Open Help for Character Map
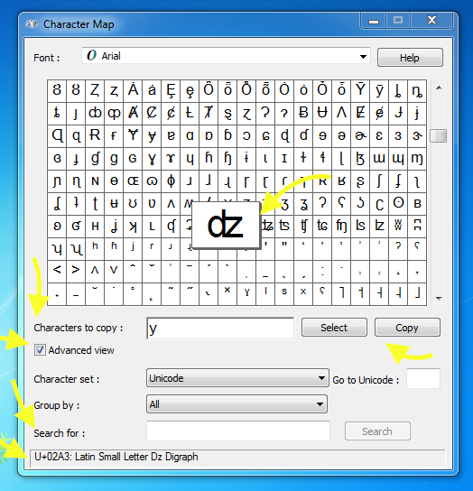473x491 pixels. click(x=410, y=58)
